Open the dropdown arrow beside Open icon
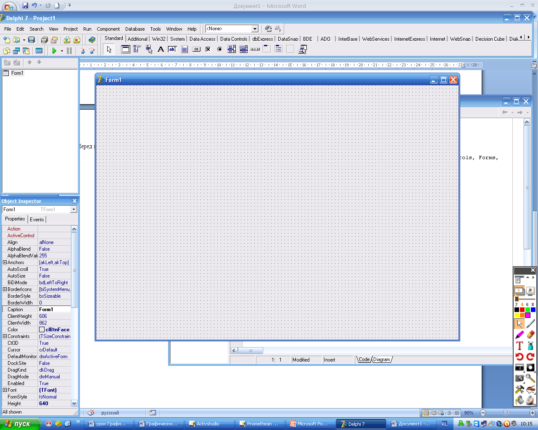The image size is (538, 430). click(24, 40)
